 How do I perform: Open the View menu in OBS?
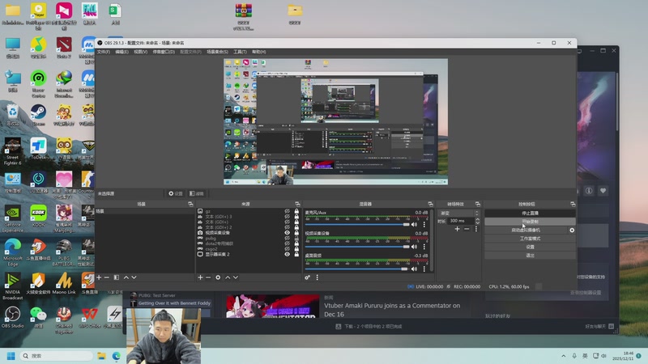[140, 52]
